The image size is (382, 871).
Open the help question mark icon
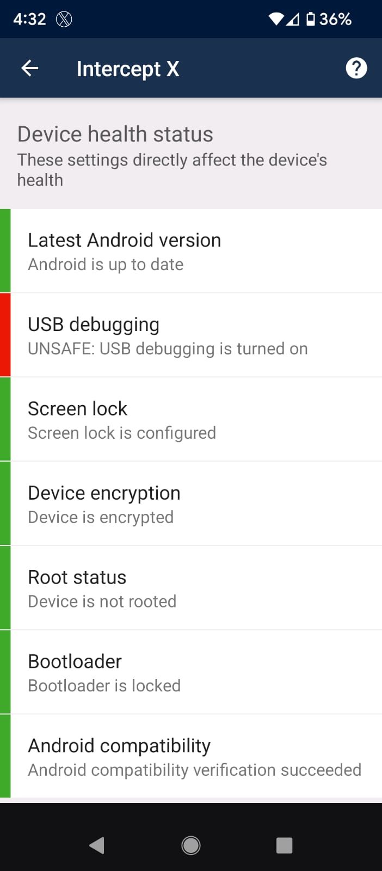(x=356, y=69)
